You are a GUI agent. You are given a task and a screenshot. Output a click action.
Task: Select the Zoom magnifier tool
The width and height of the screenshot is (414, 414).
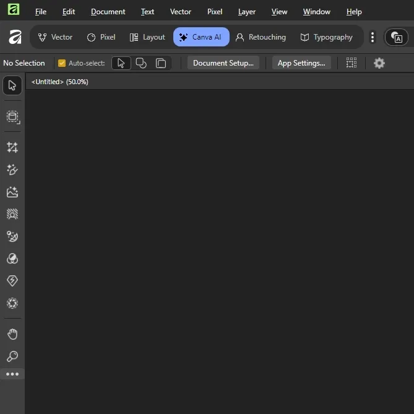(12, 356)
